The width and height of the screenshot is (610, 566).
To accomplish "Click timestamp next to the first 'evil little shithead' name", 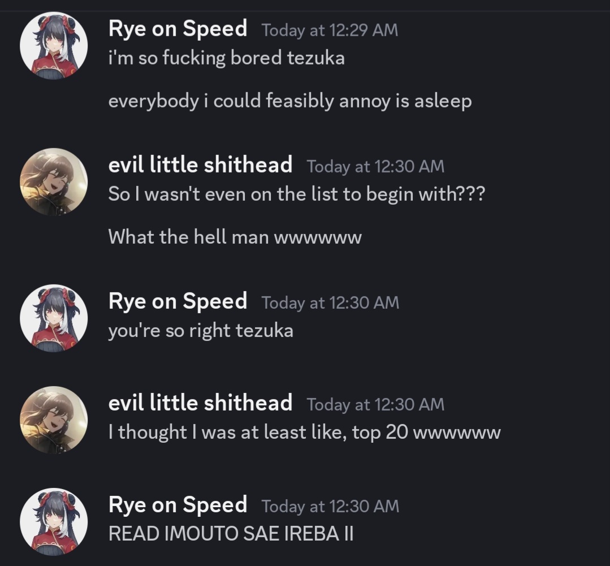I will pyautogui.click(x=375, y=167).
